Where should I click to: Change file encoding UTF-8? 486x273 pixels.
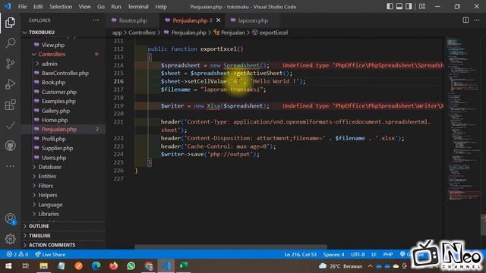[x=358, y=255]
